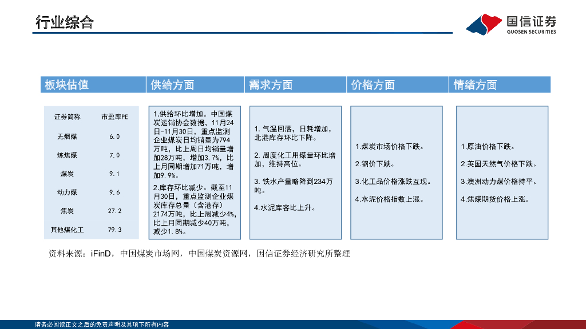This screenshot has width=586, height=329.
Task: Click the 1.原油价格下跌 item
Action: pos(488,147)
